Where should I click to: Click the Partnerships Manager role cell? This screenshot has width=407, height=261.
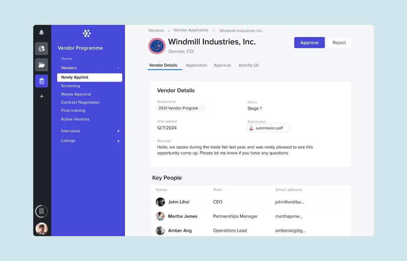click(235, 216)
